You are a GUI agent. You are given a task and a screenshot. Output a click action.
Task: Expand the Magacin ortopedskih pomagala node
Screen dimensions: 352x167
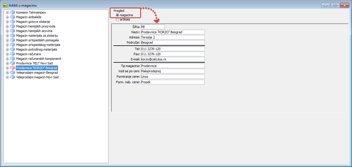point(7,40)
